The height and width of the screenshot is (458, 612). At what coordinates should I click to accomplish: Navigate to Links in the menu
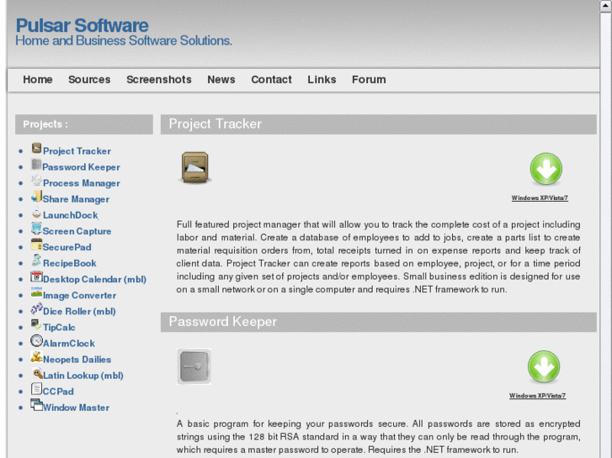322,80
